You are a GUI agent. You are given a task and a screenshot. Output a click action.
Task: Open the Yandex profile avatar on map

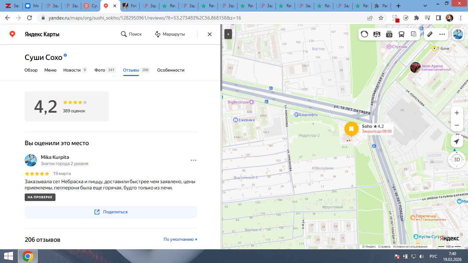(x=458, y=34)
